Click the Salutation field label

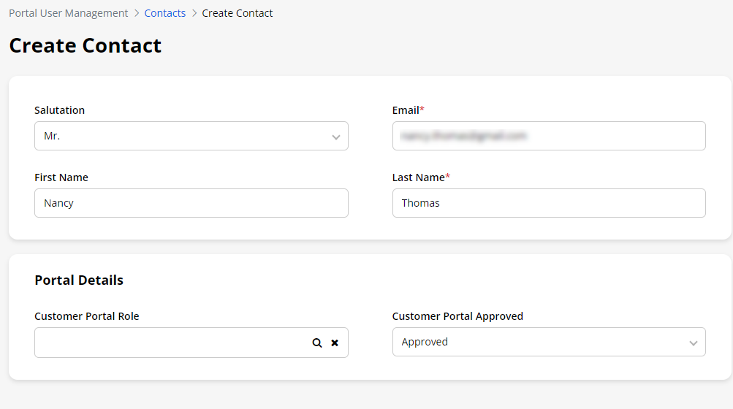59,110
